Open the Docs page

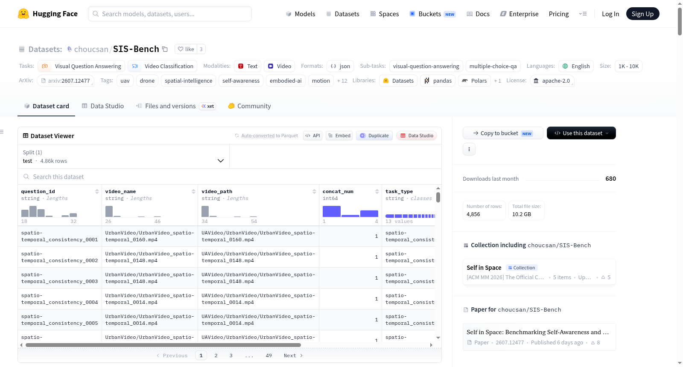click(x=478, y=14)
